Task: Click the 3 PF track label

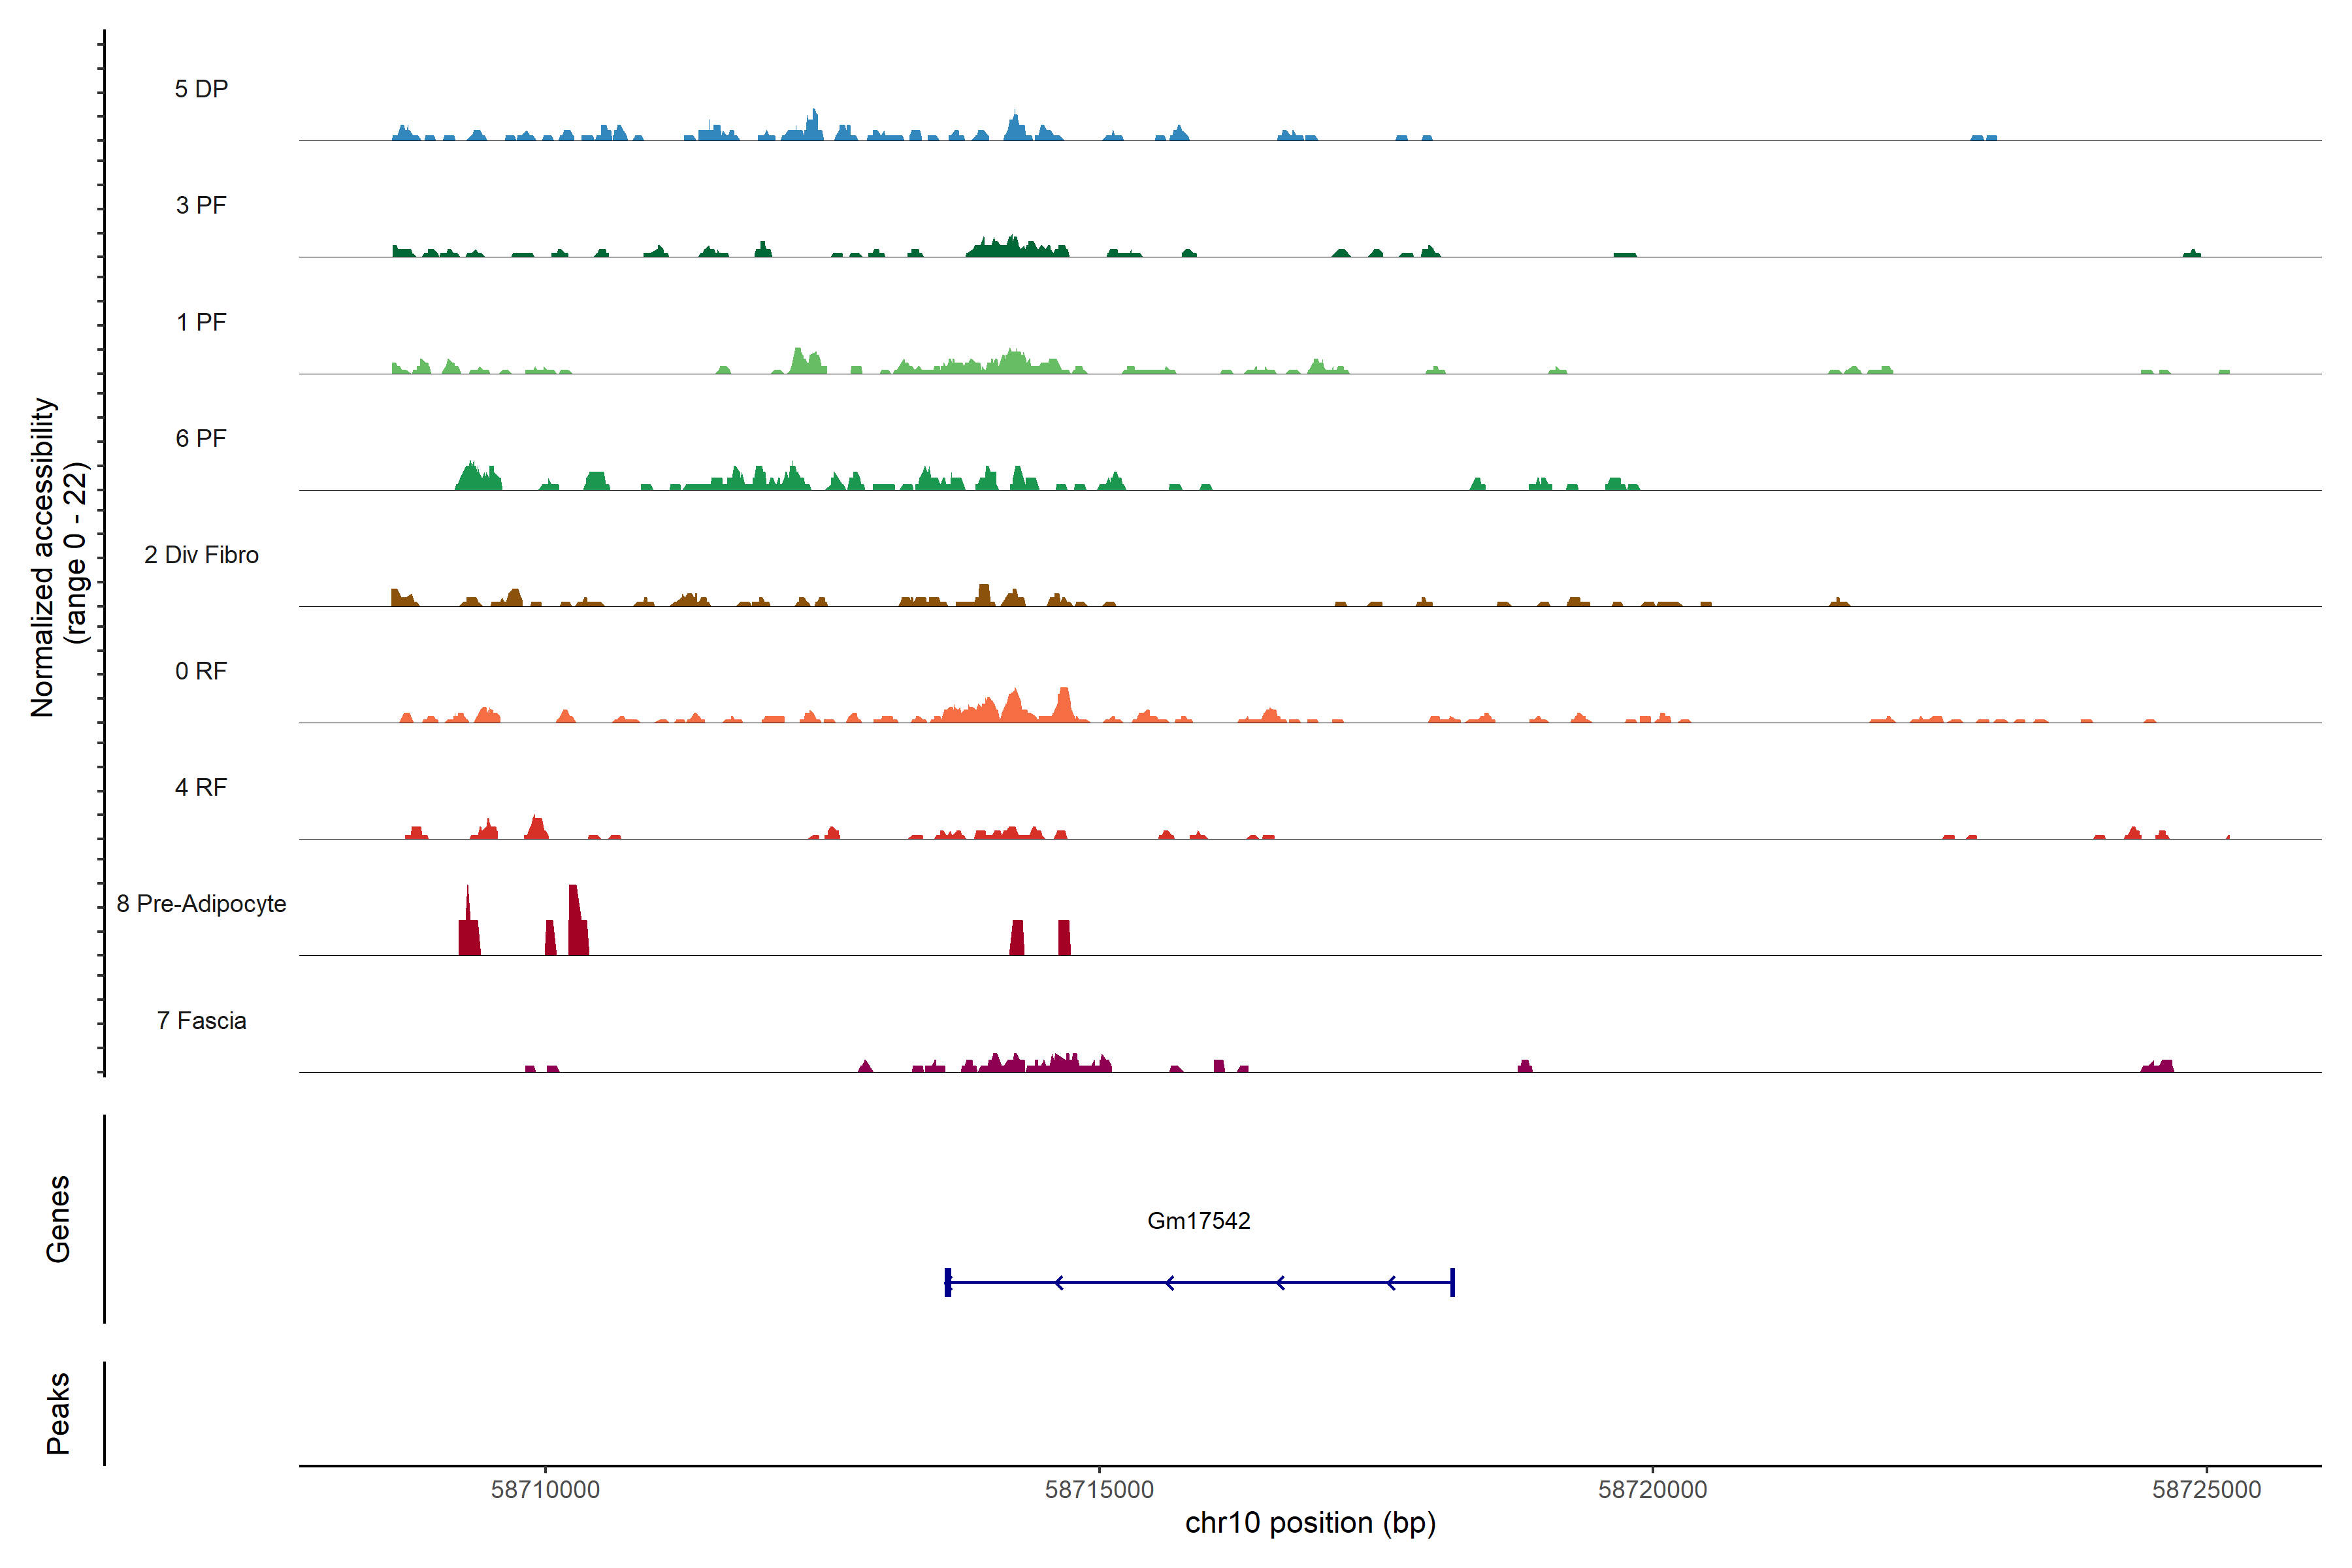Action: [x=201, y=205]
